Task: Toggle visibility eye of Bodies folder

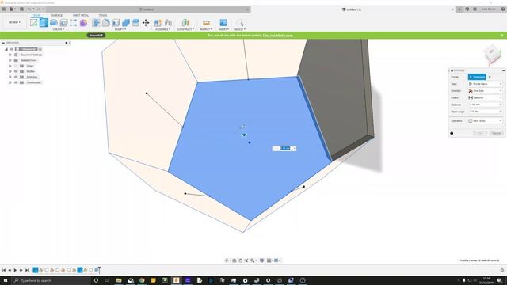Action: (x=16, y=71)
